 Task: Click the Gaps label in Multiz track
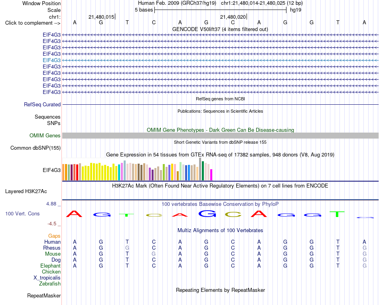54,236
